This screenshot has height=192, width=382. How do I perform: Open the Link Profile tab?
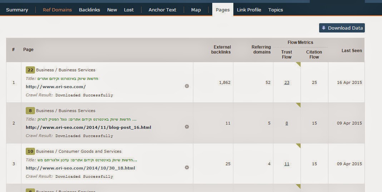[249, 10]
